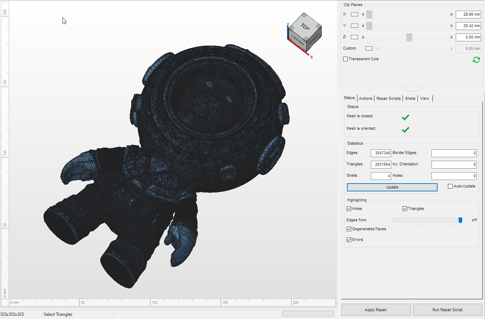Switch to the Repair Scripts tab
This screenshot has height=319, width=485.
click(389, 98)
